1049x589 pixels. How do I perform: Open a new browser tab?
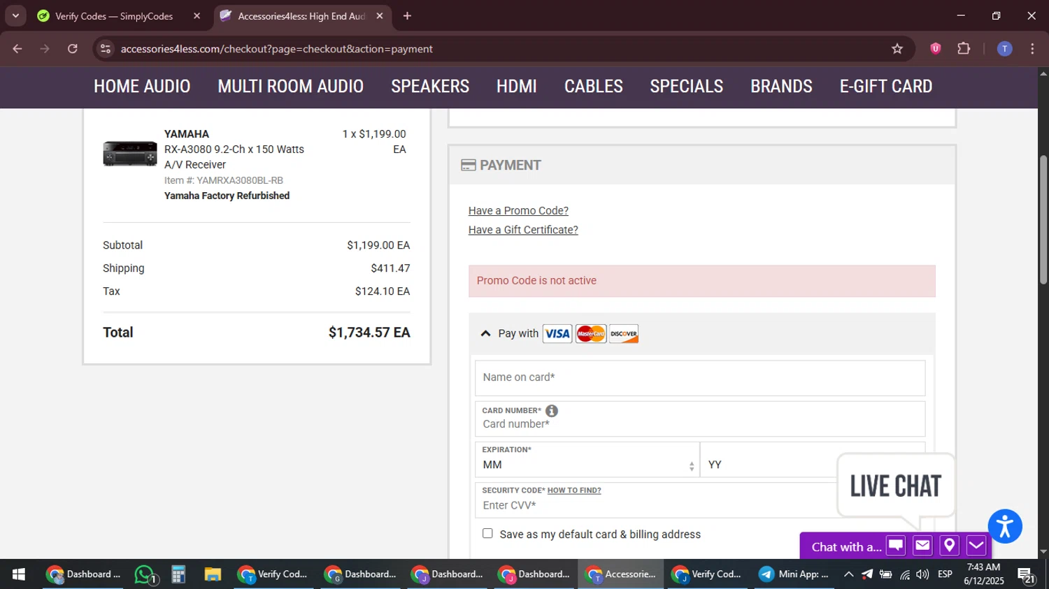click(407, 16)
